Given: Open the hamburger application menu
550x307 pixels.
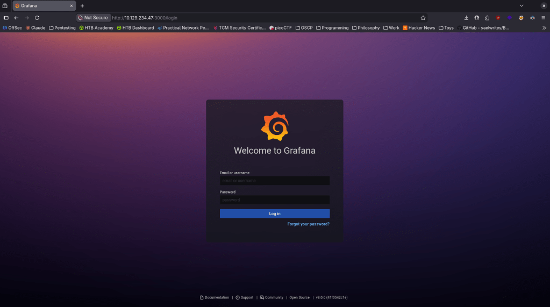Looking at the screenshot, I should (x=543, y=18).
